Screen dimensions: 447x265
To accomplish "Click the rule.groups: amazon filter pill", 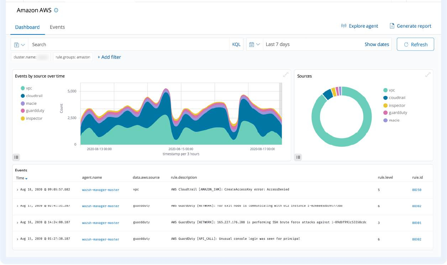I will click(x=73, y=57).
